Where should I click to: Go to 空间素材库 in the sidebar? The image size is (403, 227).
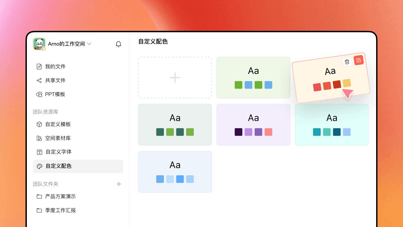point(58,138)
